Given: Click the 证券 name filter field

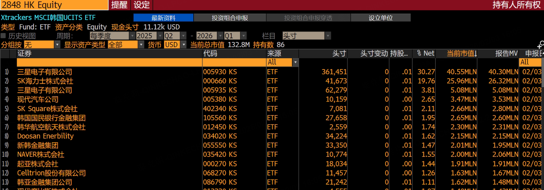Looking at the screenshot, I should coord(109,62).
